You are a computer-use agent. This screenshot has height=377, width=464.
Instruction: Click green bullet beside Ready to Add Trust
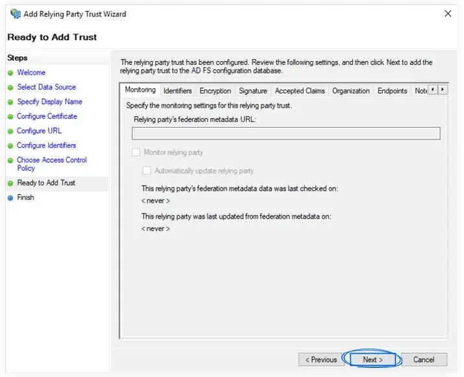coord(10,183)
